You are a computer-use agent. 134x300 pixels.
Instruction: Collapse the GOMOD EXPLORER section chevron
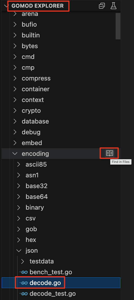7,6
